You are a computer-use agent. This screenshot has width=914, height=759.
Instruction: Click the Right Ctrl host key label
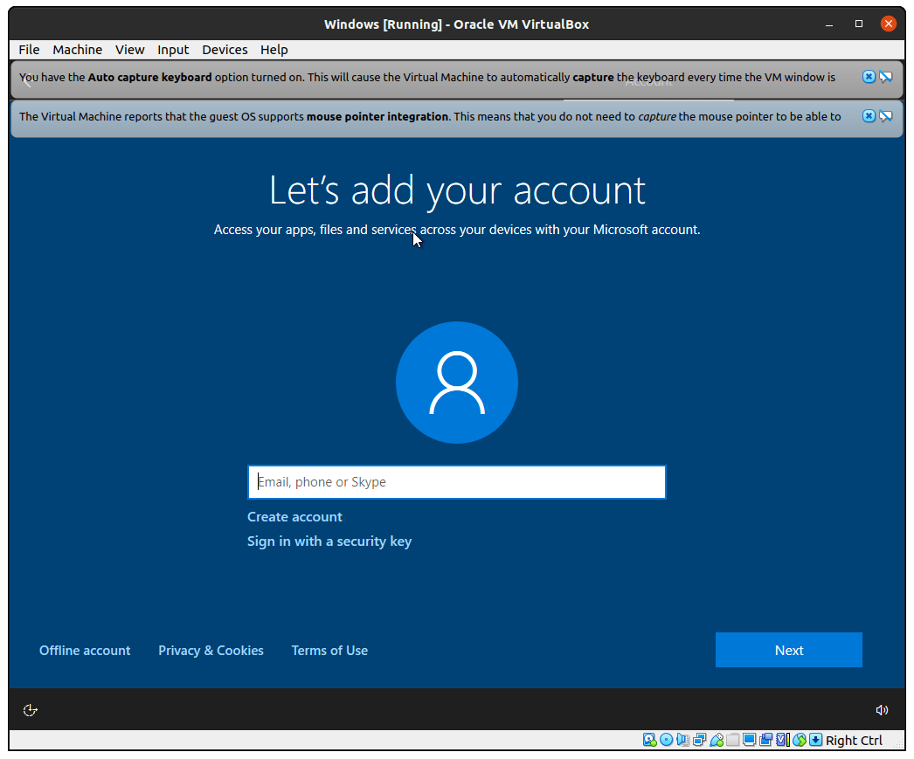(x=854, y=741)
